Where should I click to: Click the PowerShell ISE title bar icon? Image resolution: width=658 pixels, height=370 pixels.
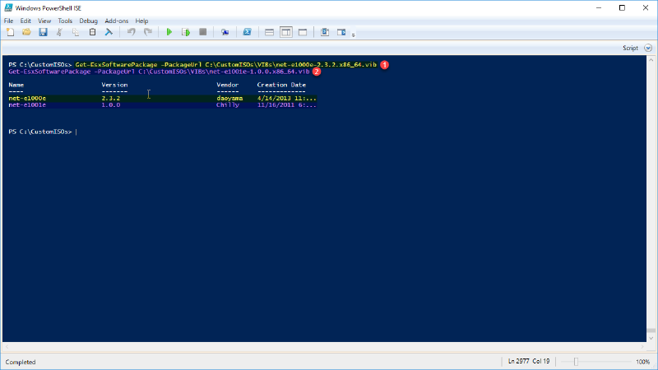coord(8,7)
